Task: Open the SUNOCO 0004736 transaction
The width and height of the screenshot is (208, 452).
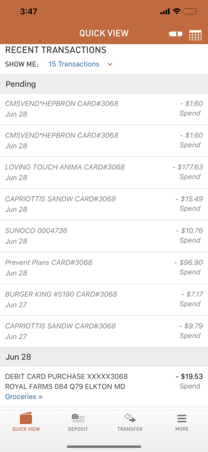Action: [x=104, y=236]
